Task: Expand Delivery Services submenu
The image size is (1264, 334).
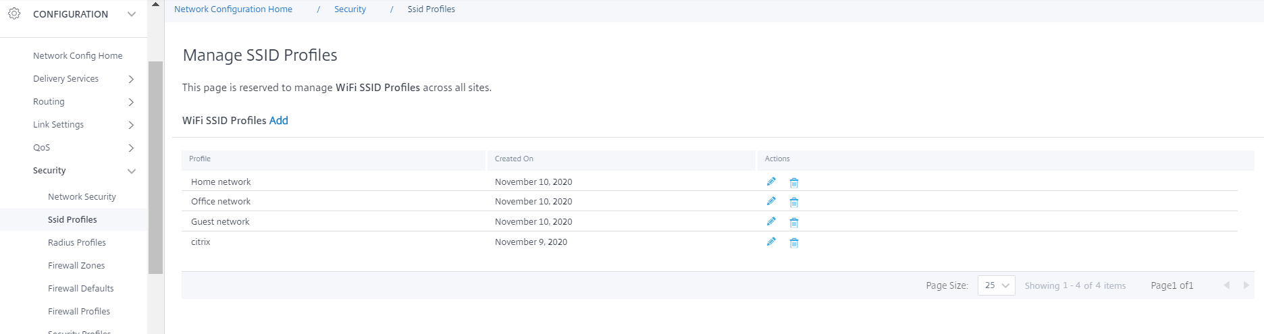Action: [x=131, y=79]
